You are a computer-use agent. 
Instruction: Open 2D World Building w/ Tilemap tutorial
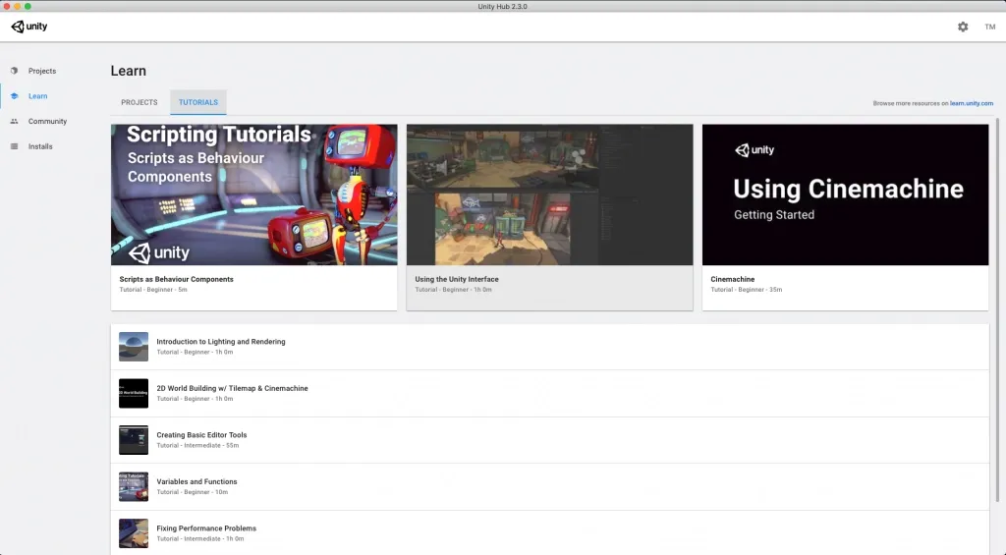(550, 393)
